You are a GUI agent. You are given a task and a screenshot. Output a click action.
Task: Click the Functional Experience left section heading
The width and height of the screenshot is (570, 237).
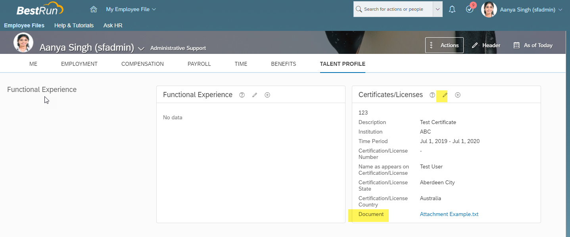tap(42, 90)
